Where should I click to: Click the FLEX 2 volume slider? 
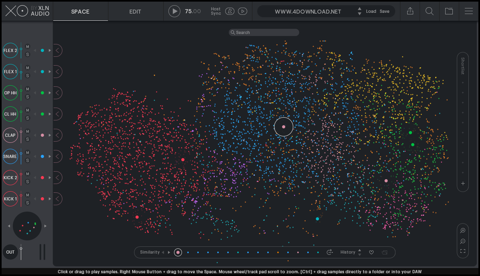point(21,50)
